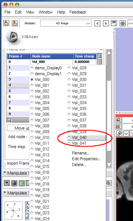
Task: Open the File menu
Action: [7, 12]
